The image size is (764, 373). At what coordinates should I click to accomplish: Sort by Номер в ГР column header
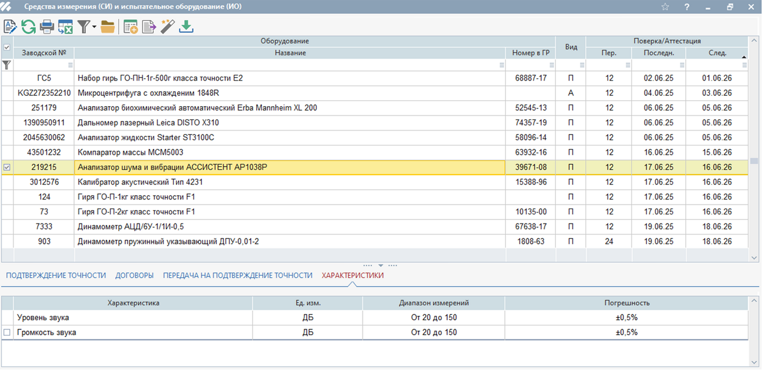point(531,53)
